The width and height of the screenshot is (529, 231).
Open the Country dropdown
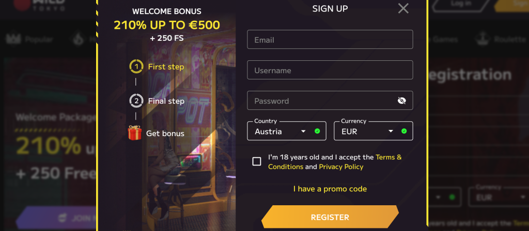pyautogui.click(x=282, y=131)
